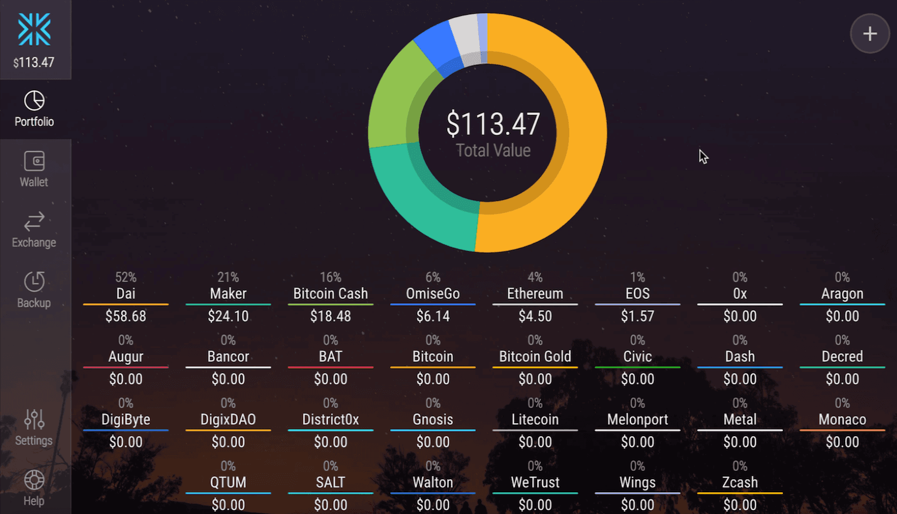Open the Settings sliders icon

point(34,419)
